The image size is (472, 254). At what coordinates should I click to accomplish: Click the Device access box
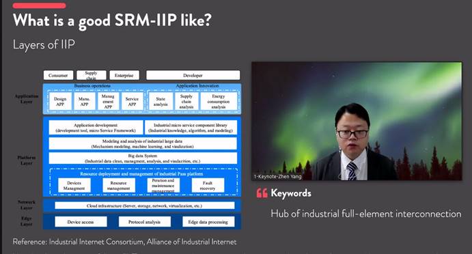[81, 222]
